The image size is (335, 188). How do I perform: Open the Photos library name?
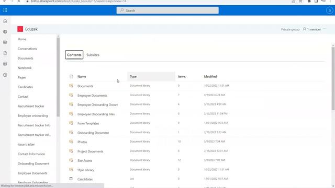click(x=82, y=142)
